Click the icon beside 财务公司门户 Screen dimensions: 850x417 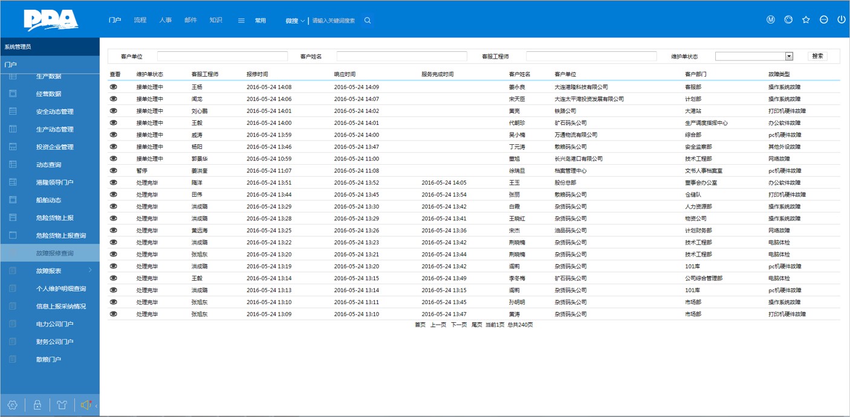(x=13, y=342)
